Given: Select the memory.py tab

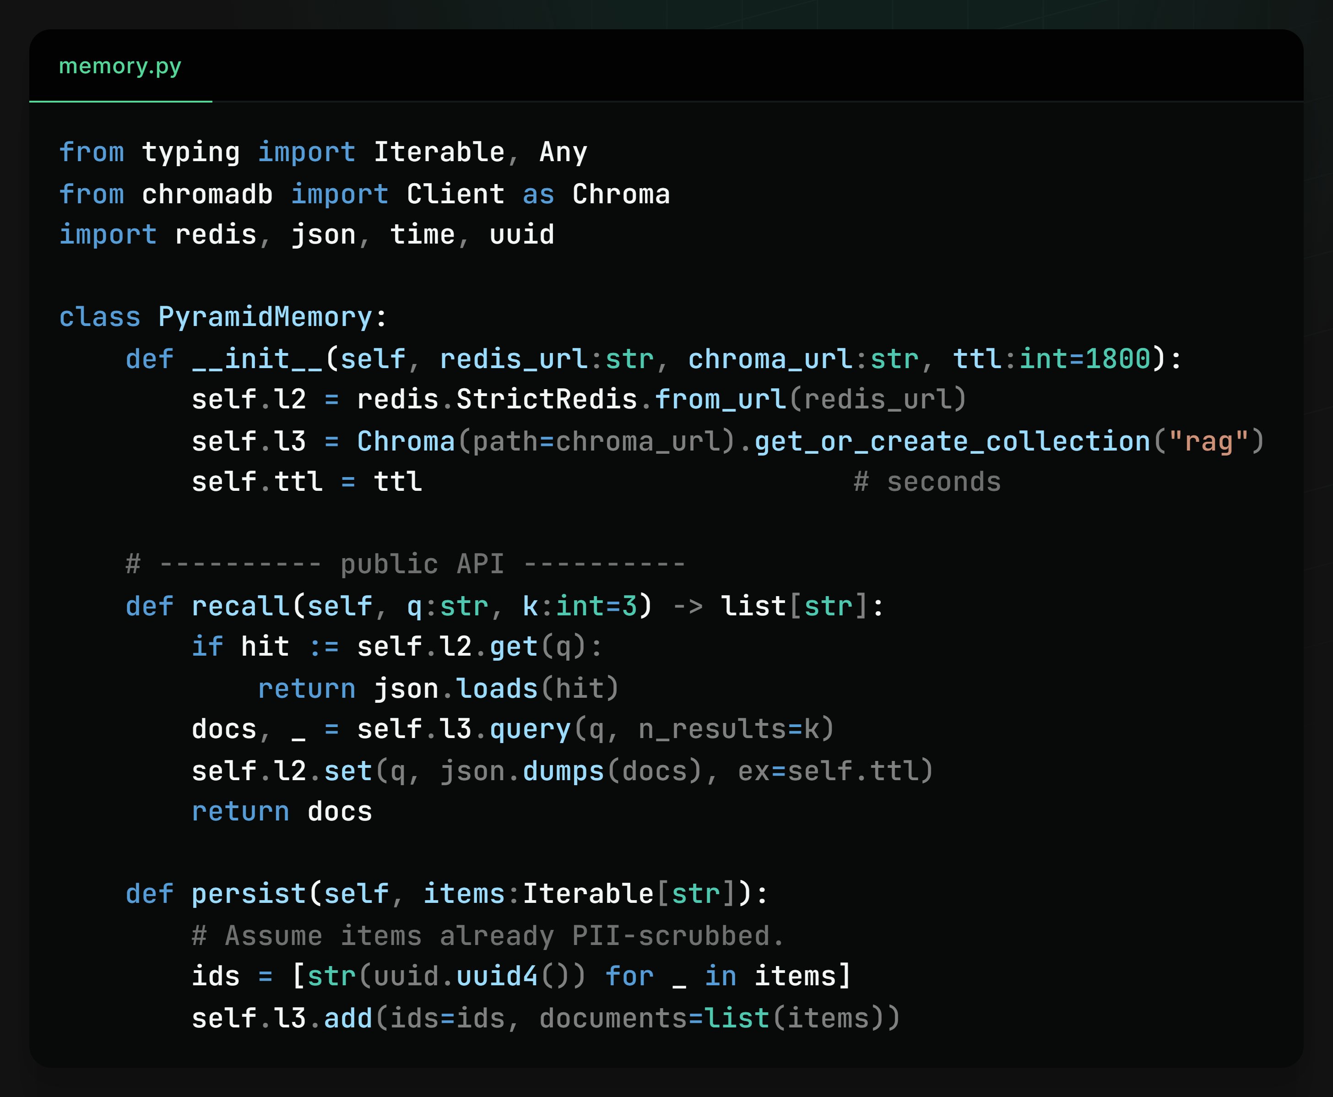Looking at the screenshot, I should coord(120,66).
